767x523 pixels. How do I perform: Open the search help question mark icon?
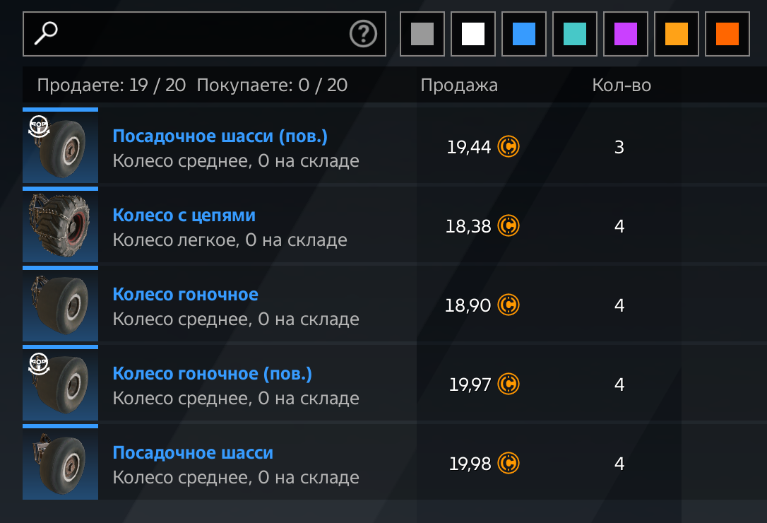click(x=363, y=34)
